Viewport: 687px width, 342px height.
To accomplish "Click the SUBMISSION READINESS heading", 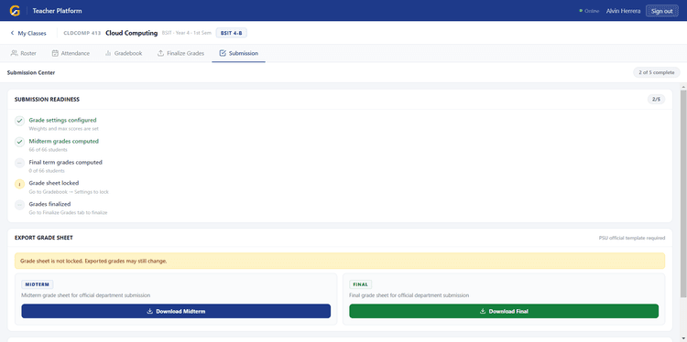I will (47, 100).
